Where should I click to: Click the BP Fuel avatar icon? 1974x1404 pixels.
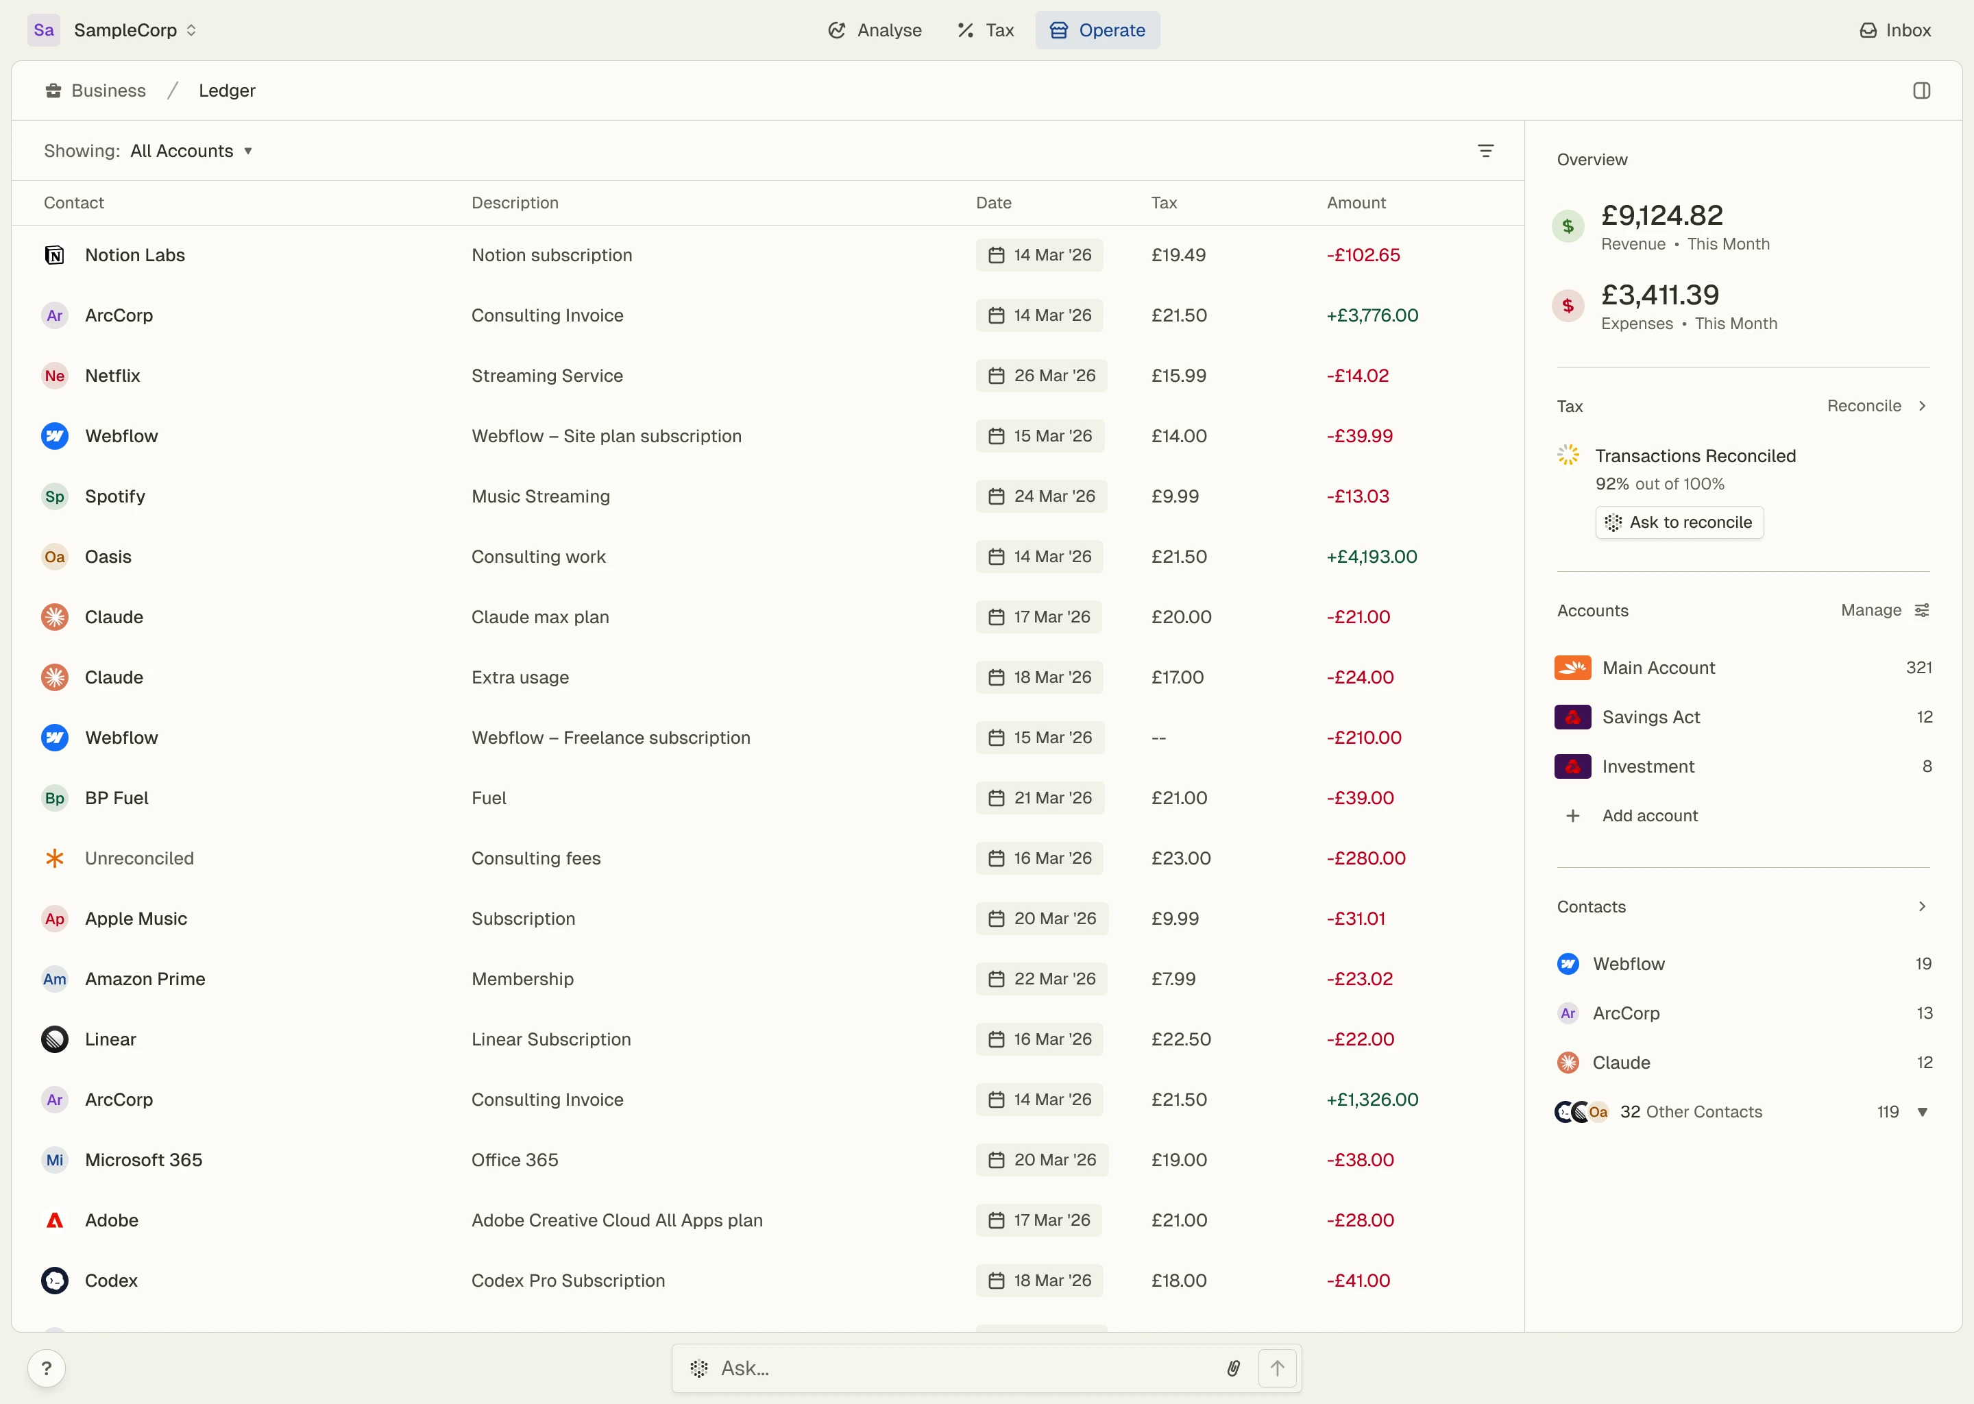[x=54, y=798]
